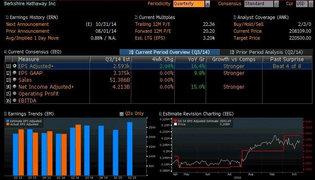Open Current Consensus (EEO) section
Screen dimensions: 315x180
click(33, 52)
